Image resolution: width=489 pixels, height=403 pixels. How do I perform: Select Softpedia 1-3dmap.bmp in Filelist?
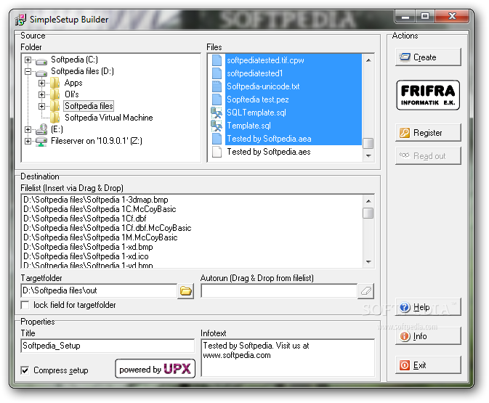click(x=96, y=200)
